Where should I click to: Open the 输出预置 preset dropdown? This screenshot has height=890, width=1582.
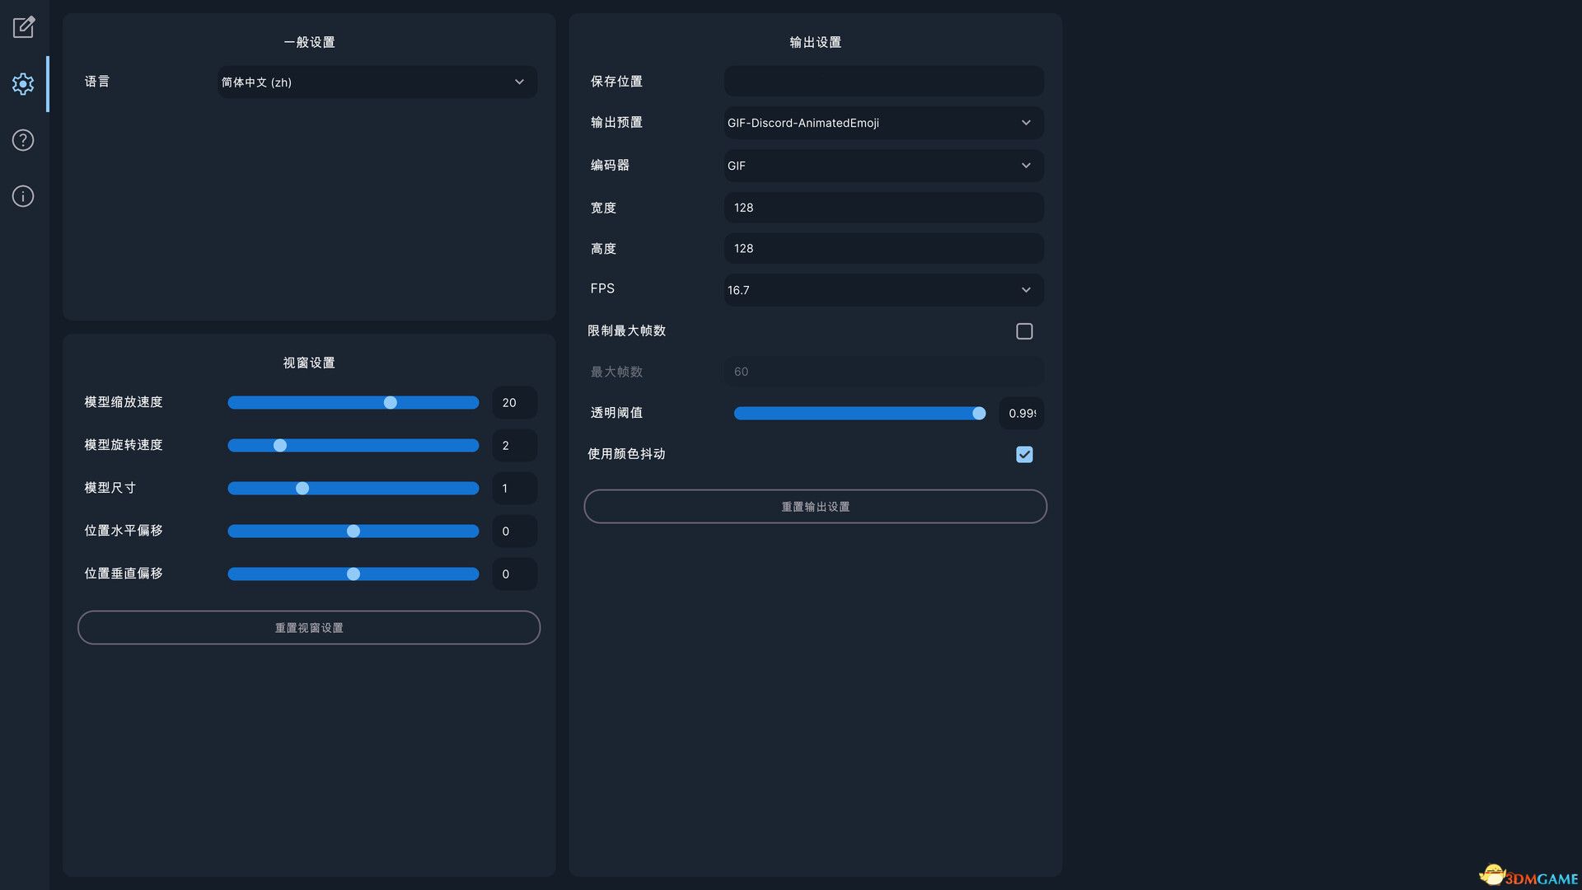coord(882,123)
